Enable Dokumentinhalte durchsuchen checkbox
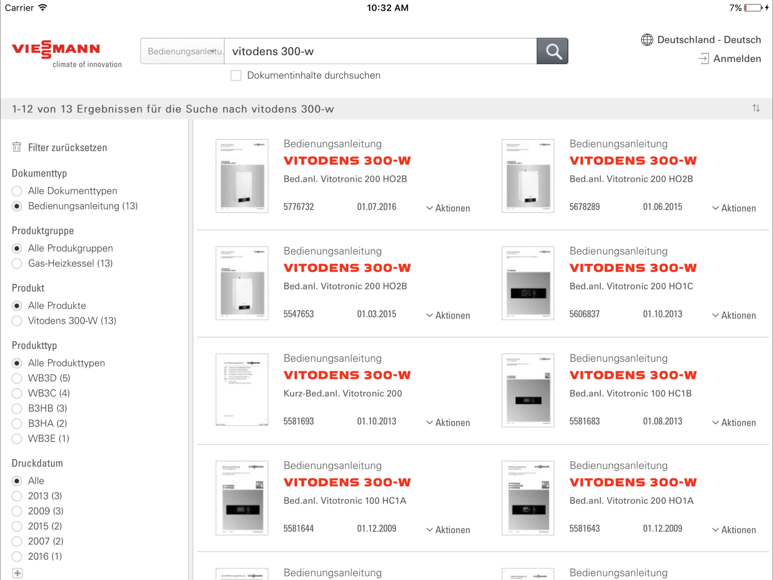Viewport: 773px width, 580px height. 236,76
